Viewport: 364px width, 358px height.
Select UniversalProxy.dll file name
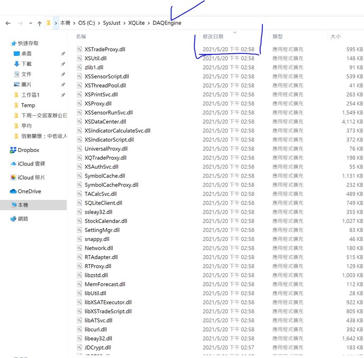[x=106, y=149]
